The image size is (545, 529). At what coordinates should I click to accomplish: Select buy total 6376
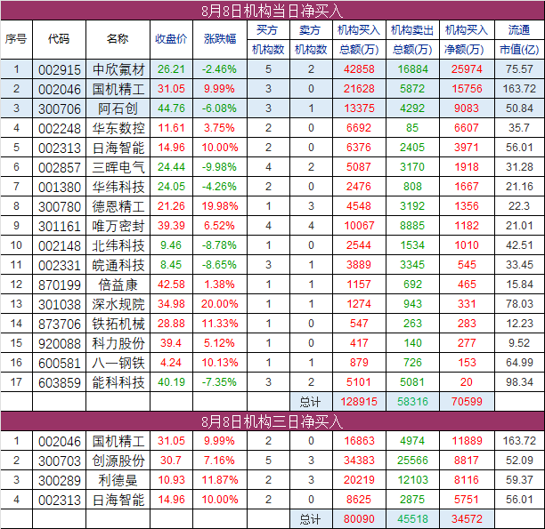pos(359,148)
